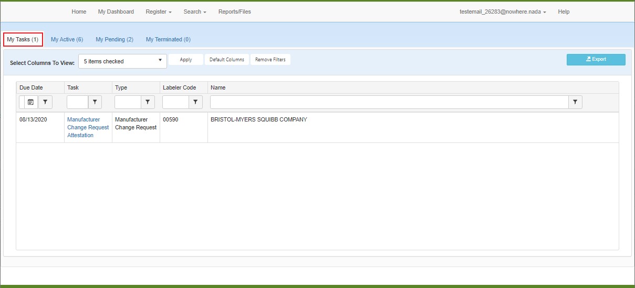Expand the Search menu
Viewport: 635px width, 288px height.
click(x=195, y=12)
